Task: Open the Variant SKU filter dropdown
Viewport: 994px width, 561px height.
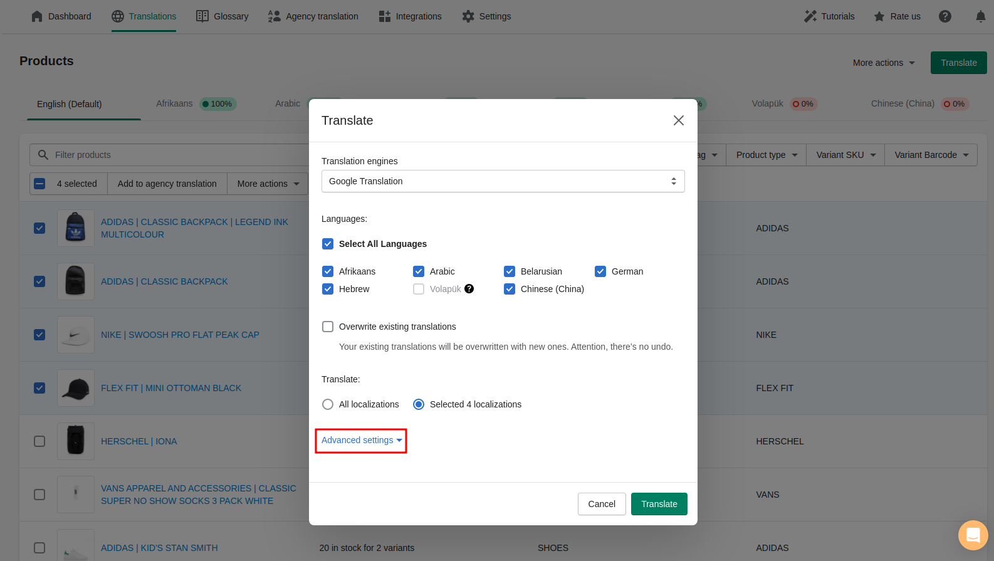Action: [845, 155]
